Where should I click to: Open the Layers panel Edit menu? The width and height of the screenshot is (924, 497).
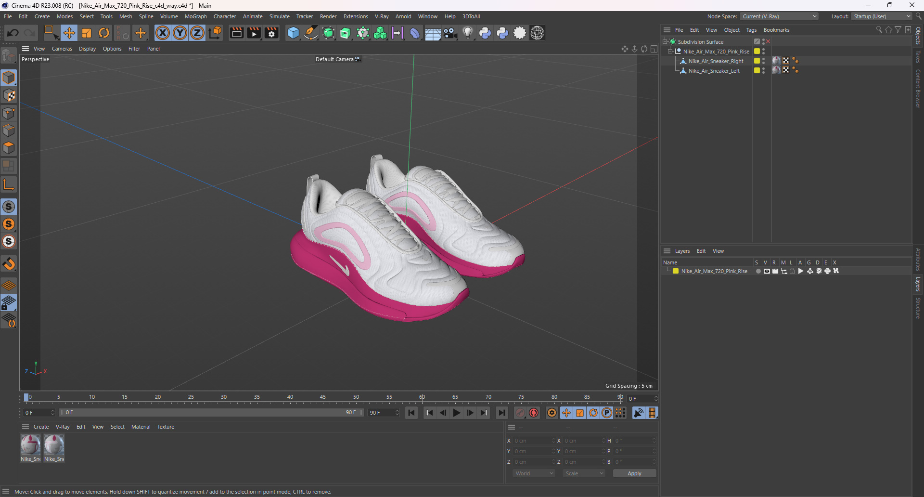pyautogui.click(x=701, y=251)
